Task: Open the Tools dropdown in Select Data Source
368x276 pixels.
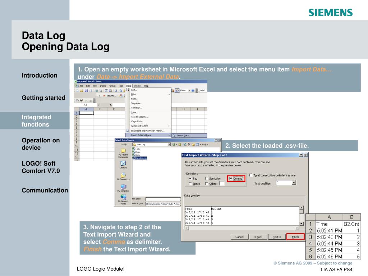Action: [x=205, y=144]
